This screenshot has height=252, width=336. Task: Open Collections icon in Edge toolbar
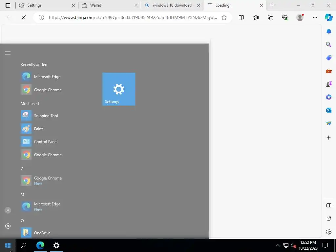tap(270, 17)
